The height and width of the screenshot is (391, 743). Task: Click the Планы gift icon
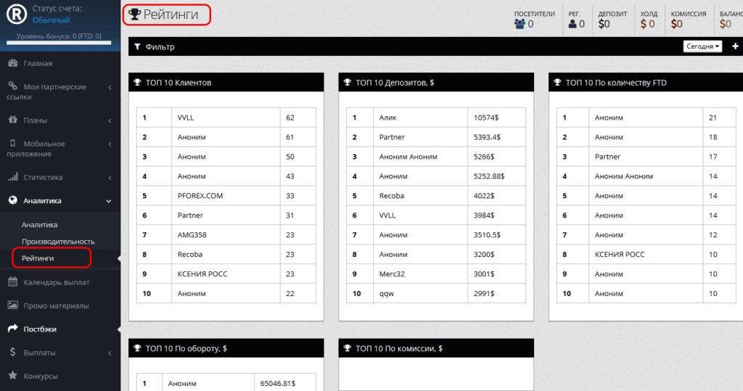pos(12,120)
